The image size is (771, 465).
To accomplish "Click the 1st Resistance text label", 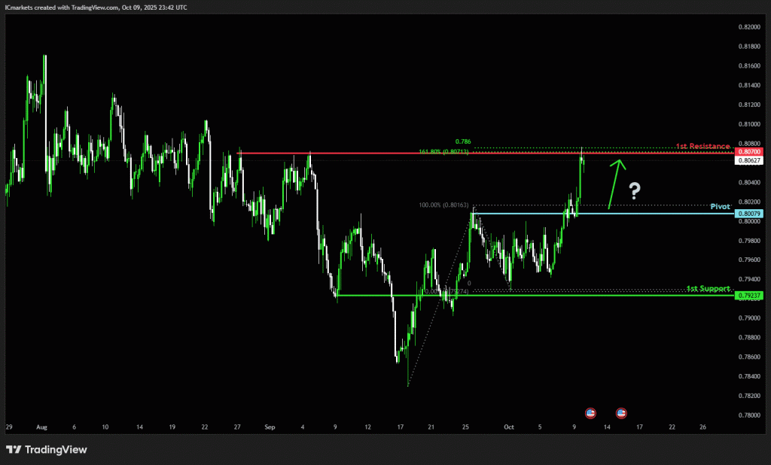I will coord(702,145).
